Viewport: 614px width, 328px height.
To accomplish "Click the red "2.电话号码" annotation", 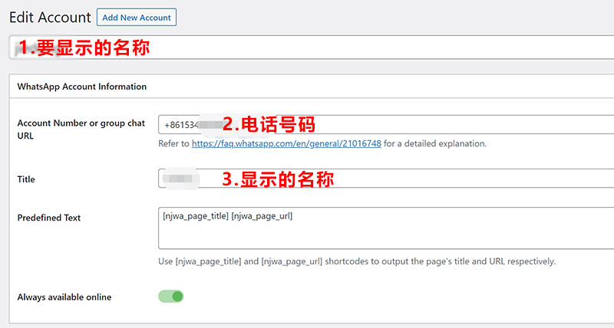I will 269,124.
